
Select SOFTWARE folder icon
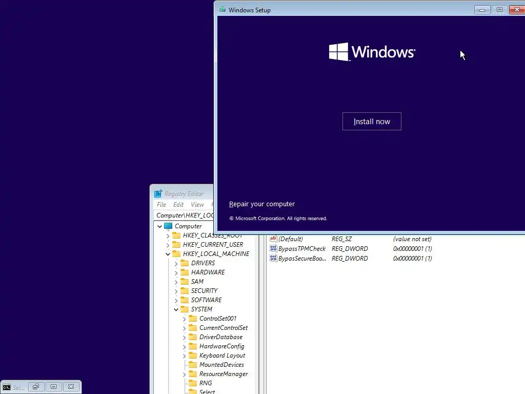pyautogui.click(x=185, y=300)
